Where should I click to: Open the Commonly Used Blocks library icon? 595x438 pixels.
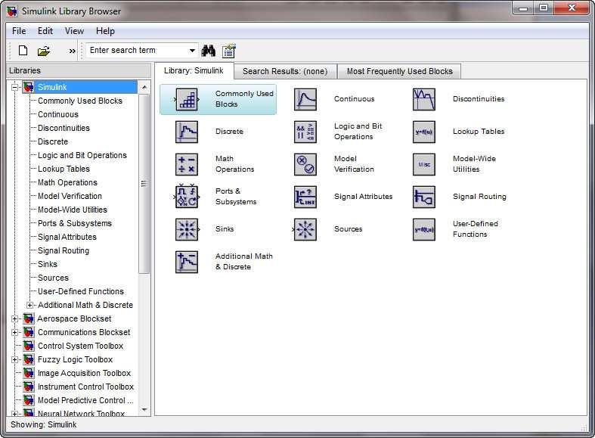(186, 99)
